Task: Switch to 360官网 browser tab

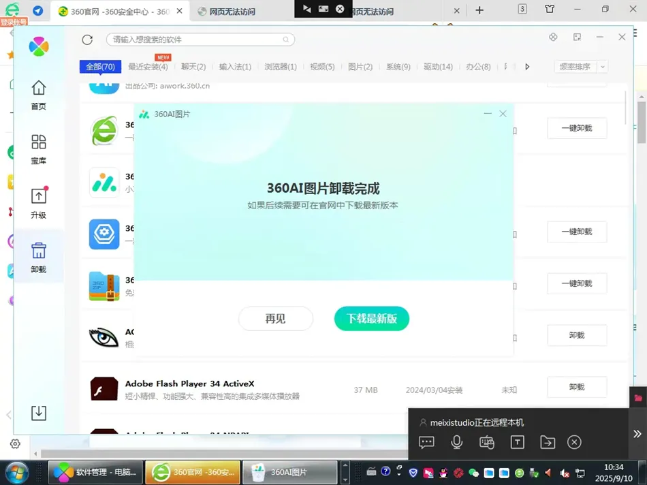Action: (x=120, y=11)
